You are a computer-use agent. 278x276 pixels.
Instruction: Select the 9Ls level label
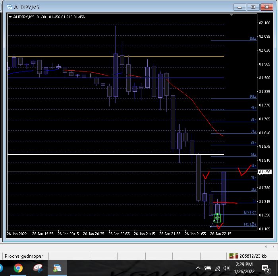[253, 108]
